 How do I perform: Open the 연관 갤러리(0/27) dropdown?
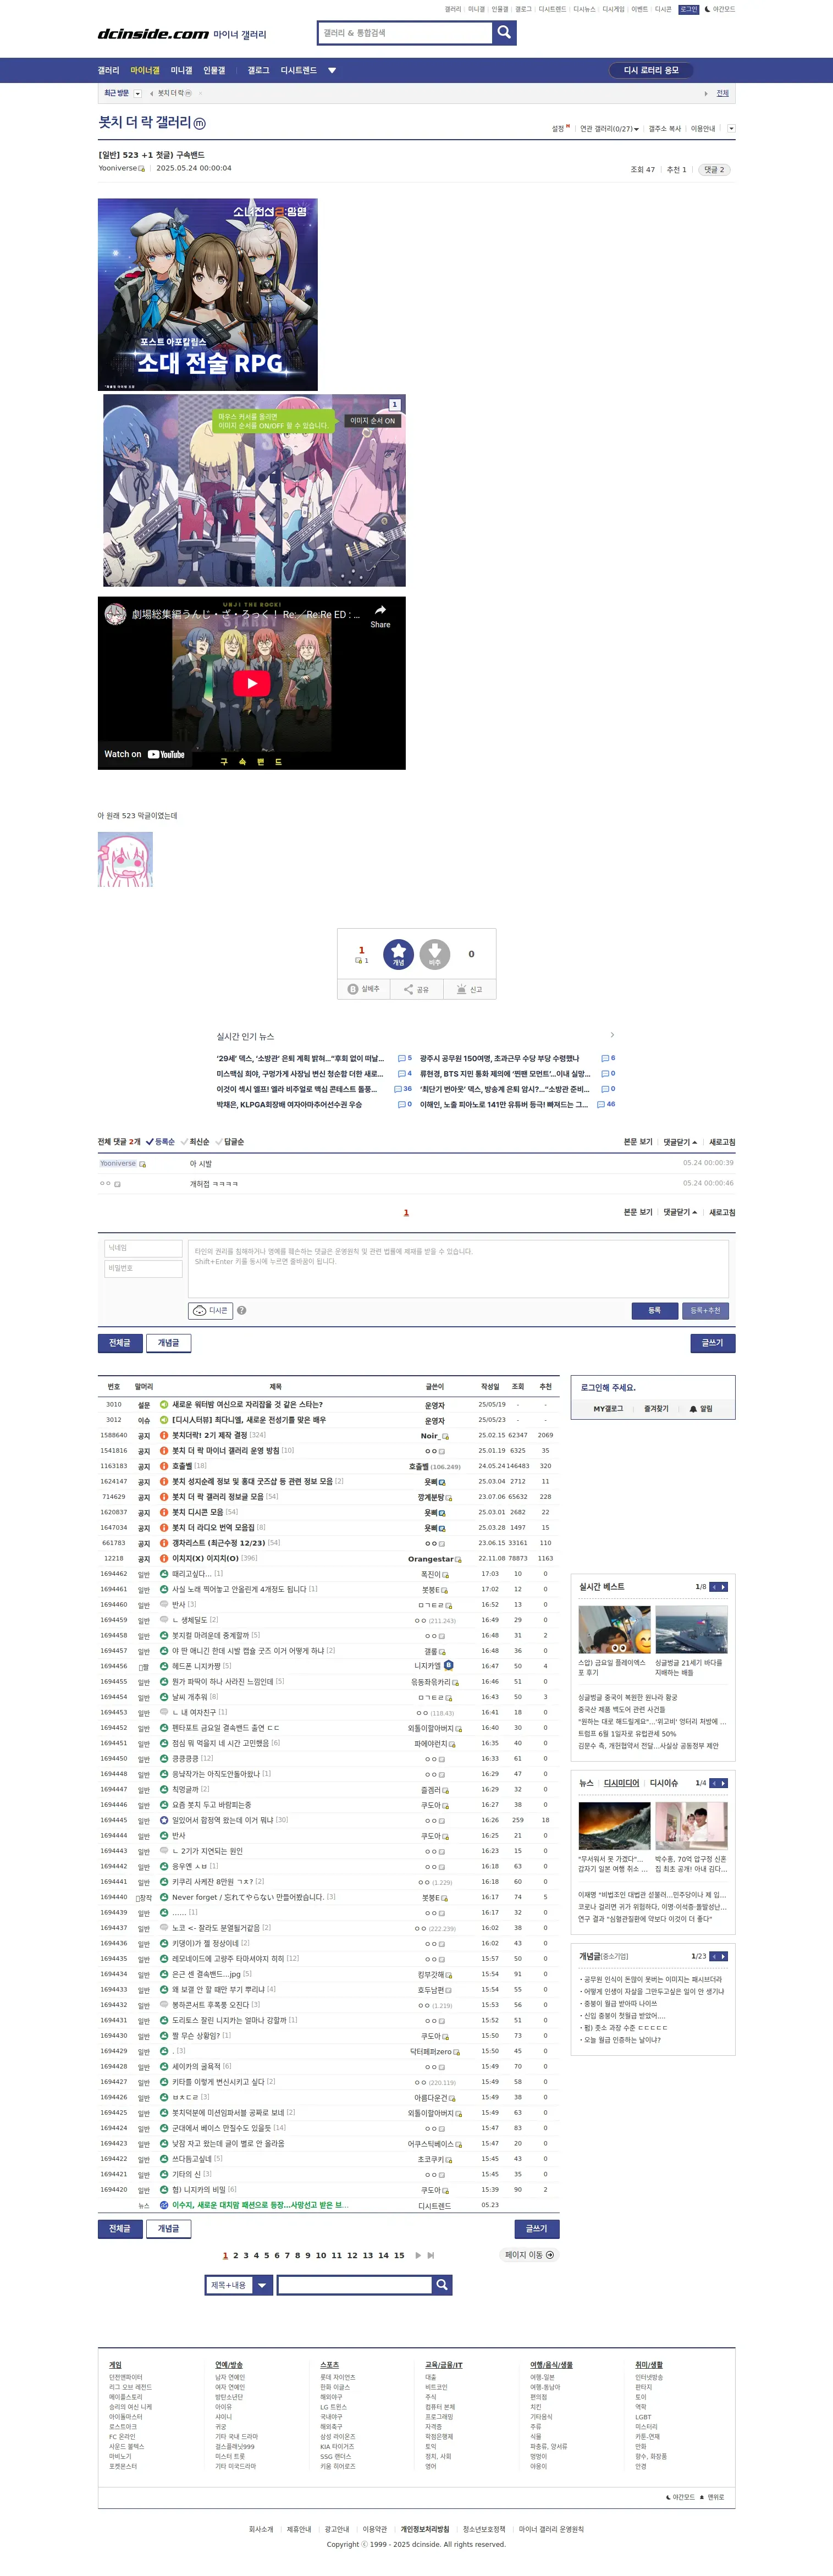[608, 129]
